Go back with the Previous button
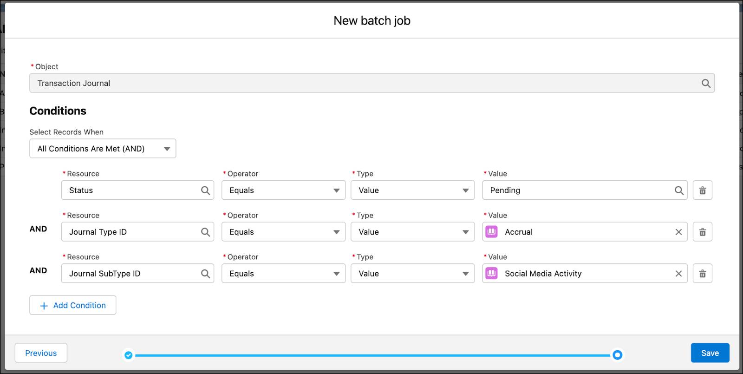Viewport: 743px width, 374px height. [41, 353]
